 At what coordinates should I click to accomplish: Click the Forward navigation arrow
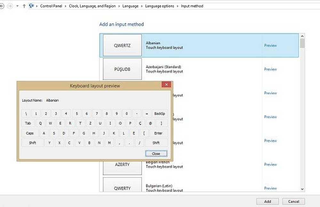coord(9,6)
